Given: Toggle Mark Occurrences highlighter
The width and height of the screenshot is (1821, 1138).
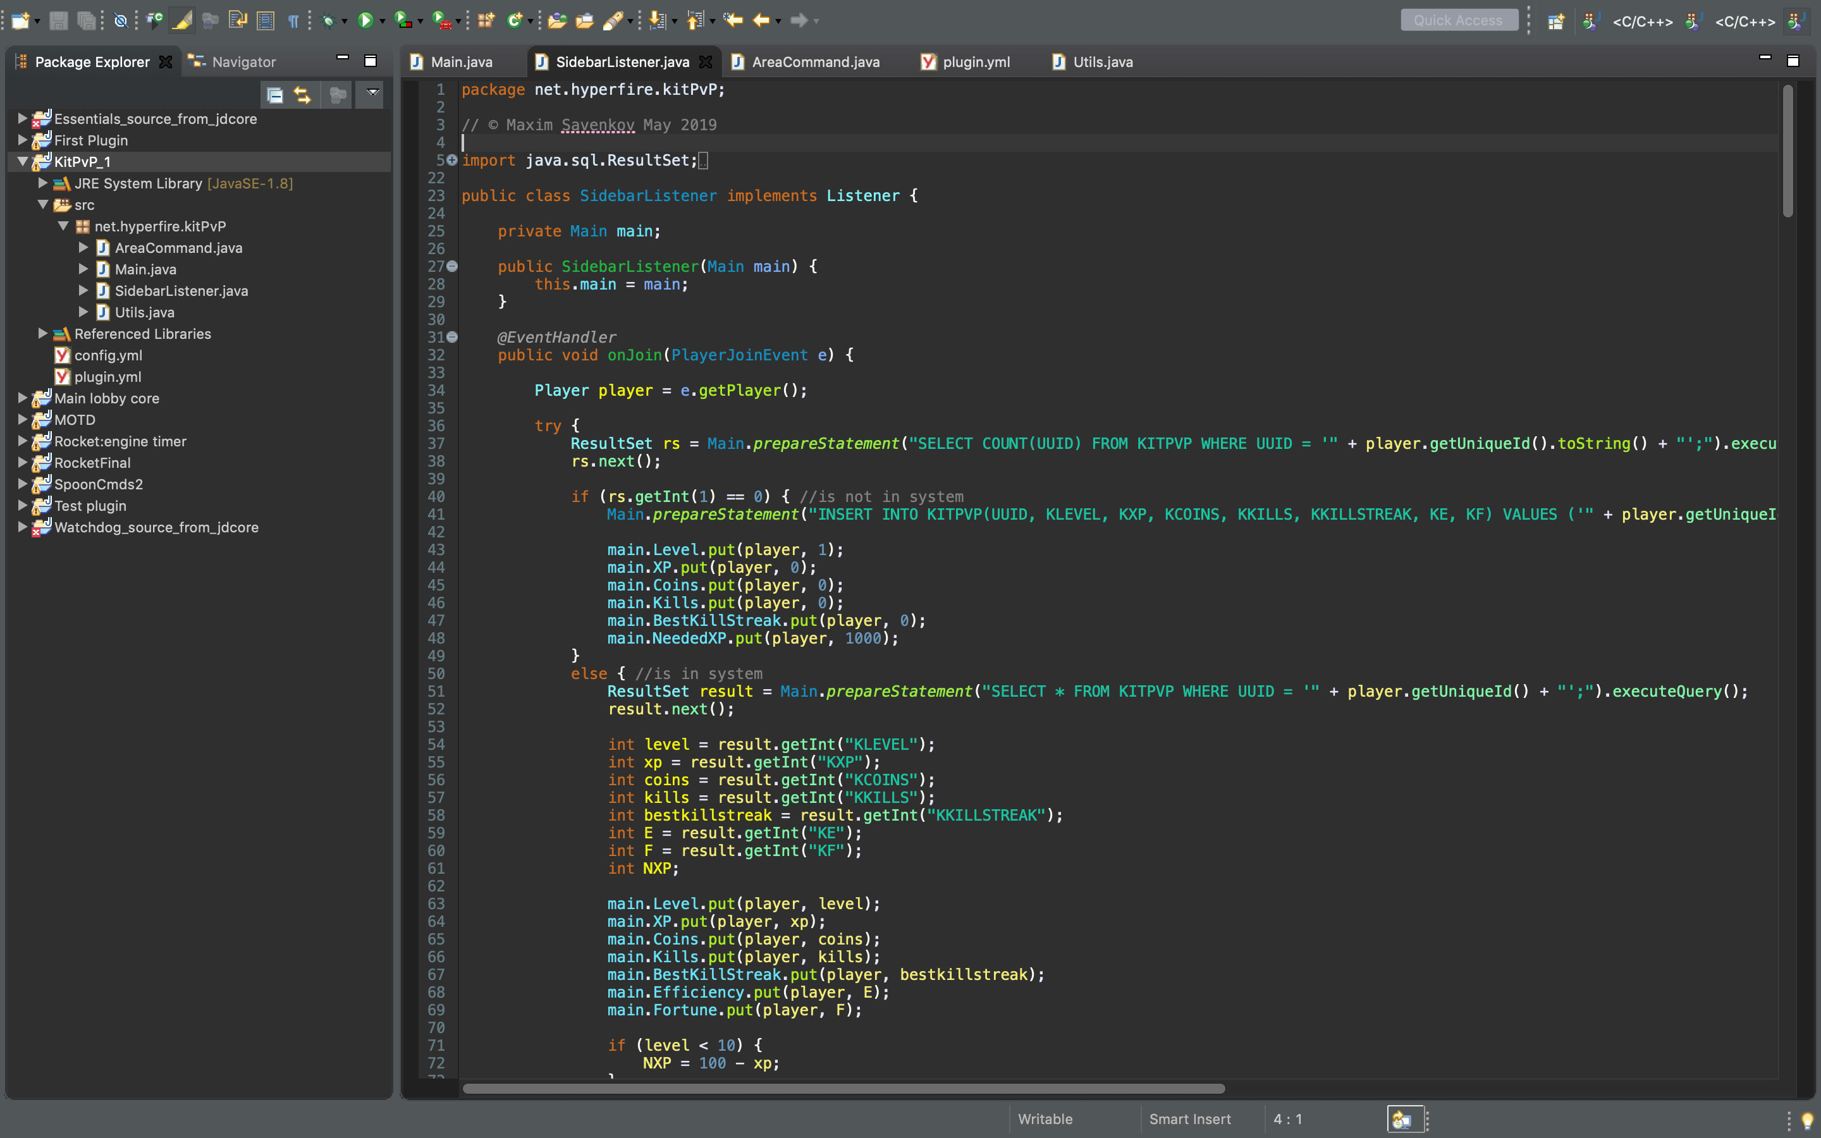Looking at the screenshot, I should pyautogui.click(x=182, y=20).
